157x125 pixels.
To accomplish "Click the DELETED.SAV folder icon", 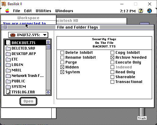I will [x=8, y=48].
